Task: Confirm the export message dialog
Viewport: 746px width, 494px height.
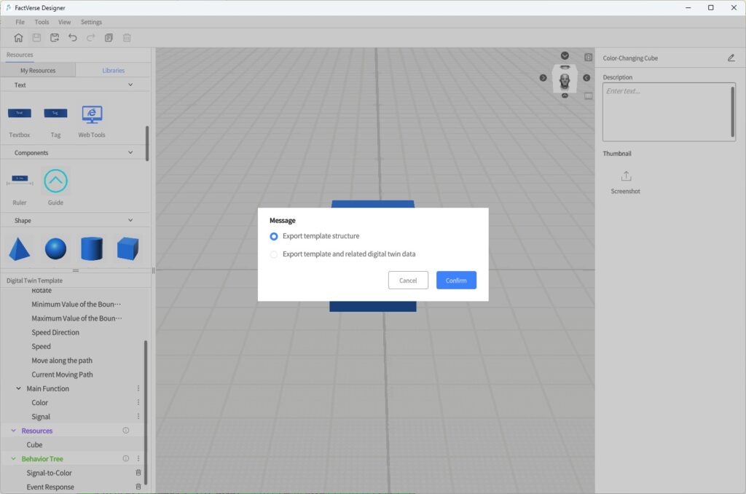Action: (x=456, y=280)
